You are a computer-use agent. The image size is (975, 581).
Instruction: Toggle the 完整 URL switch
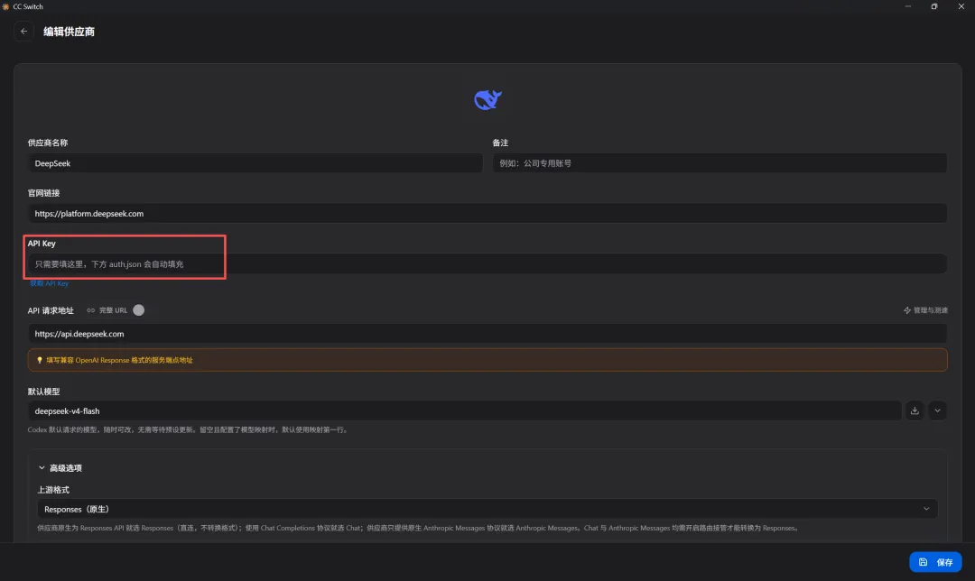[x=139, y=310]
